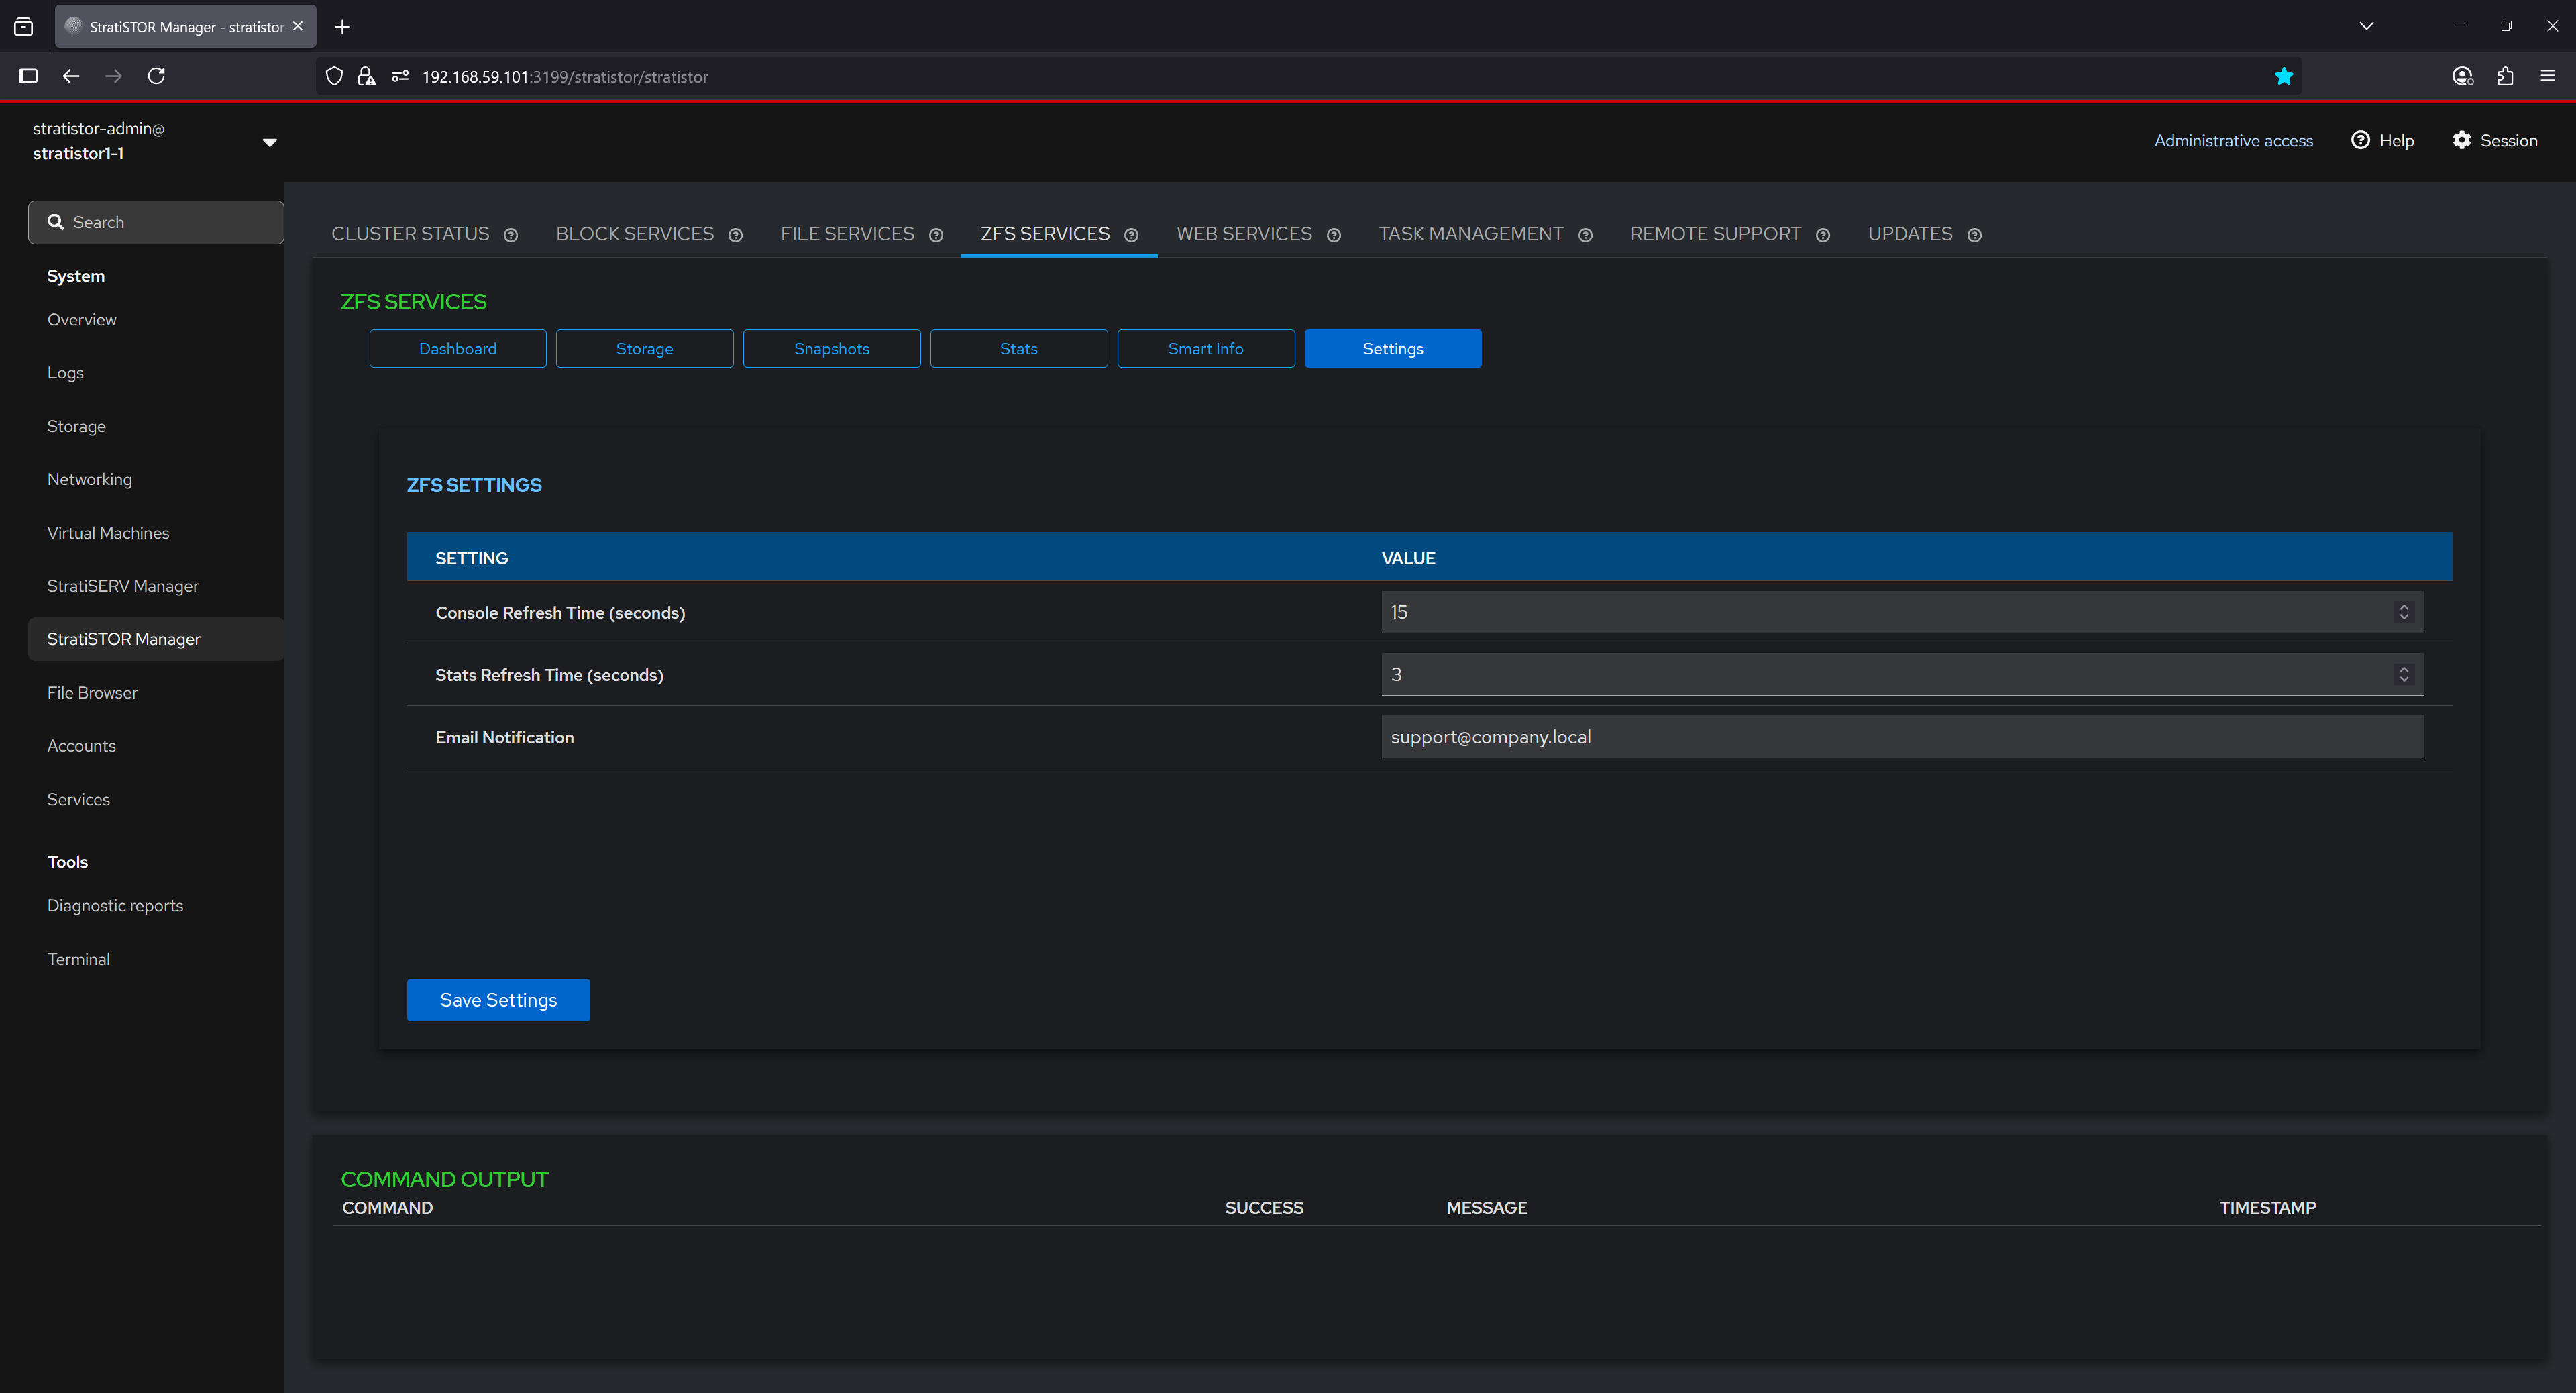The height and width of the screenshot is (1393, 2576).
Task: Expand the stratistor-admin host dropdown
Action: click(269, 142)
